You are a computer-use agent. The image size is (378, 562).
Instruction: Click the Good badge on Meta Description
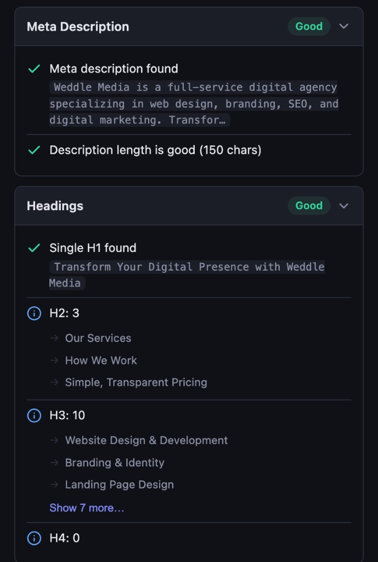point(308,26)
